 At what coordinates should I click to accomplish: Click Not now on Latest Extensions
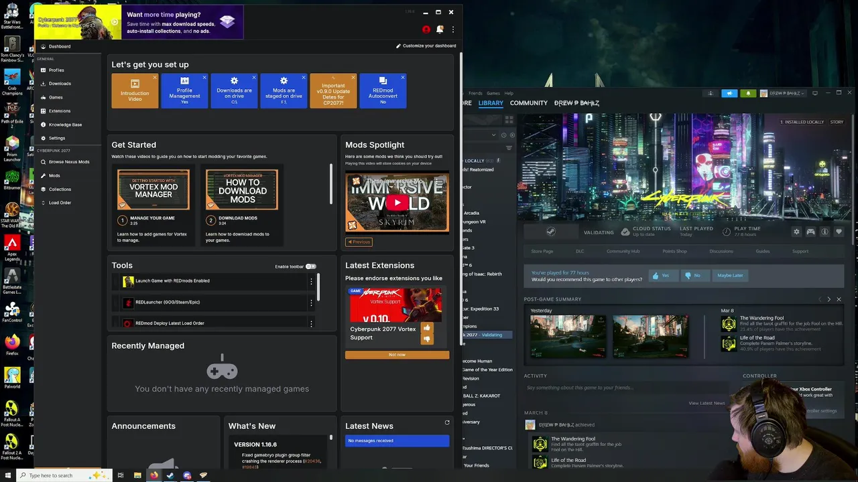pyautogui.click(x=397, y=355)
